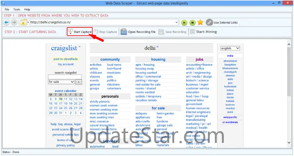Open the favorites folder icon
Viewport: 294px width, 156px height.
23,22
